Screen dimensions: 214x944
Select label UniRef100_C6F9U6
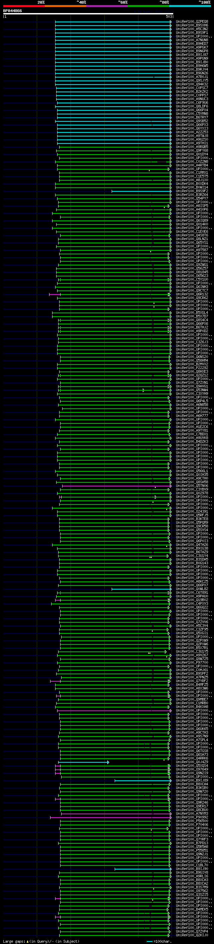192,102
